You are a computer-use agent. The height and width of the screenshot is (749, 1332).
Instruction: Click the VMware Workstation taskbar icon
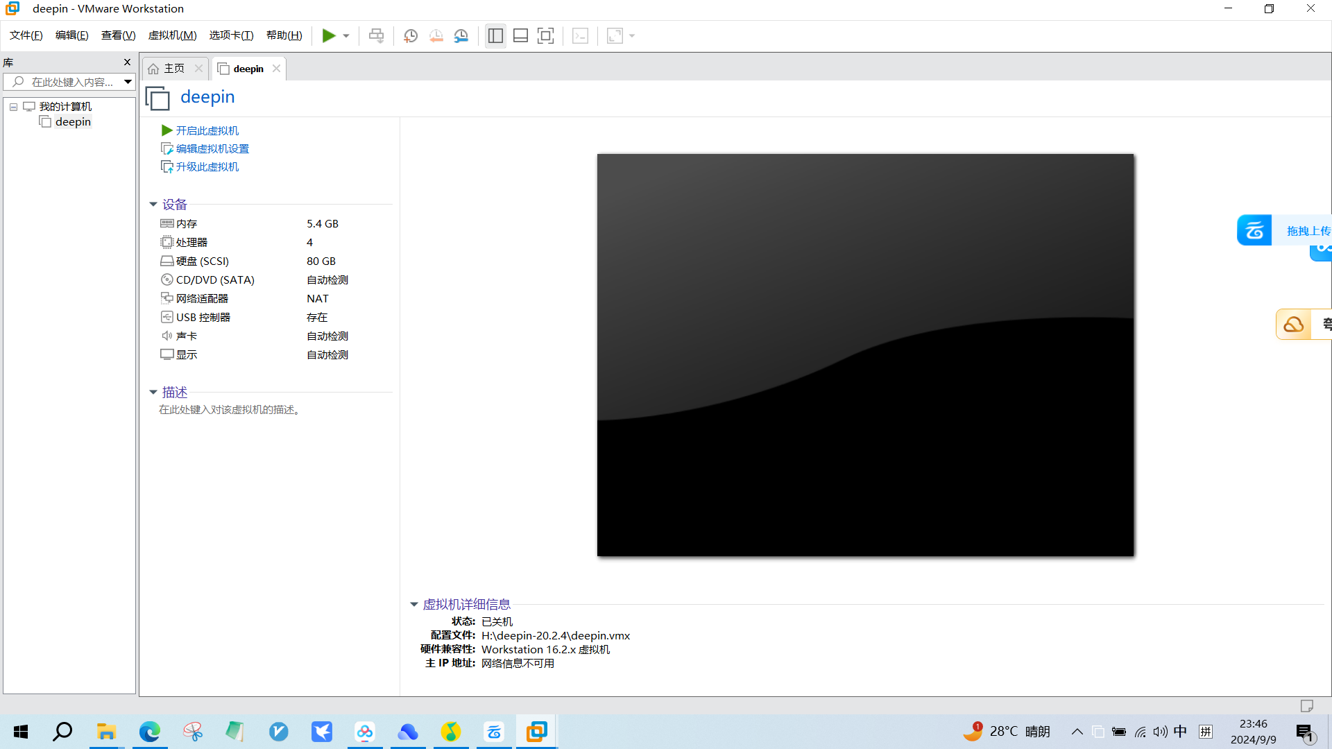pos(537,732)
